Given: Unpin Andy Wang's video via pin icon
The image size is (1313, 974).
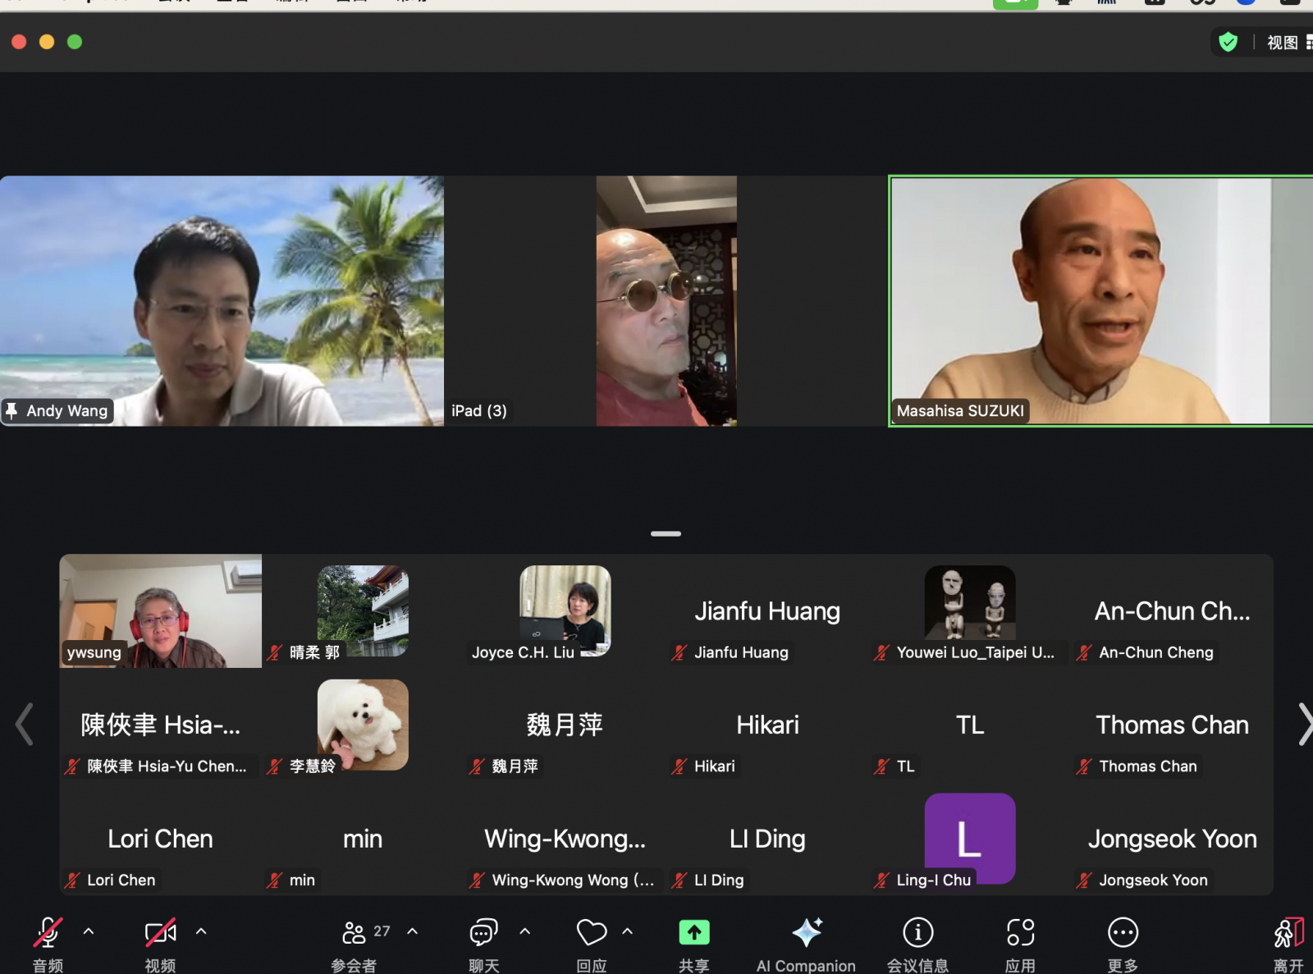Looking at the screenshot, I should point(12,410).
